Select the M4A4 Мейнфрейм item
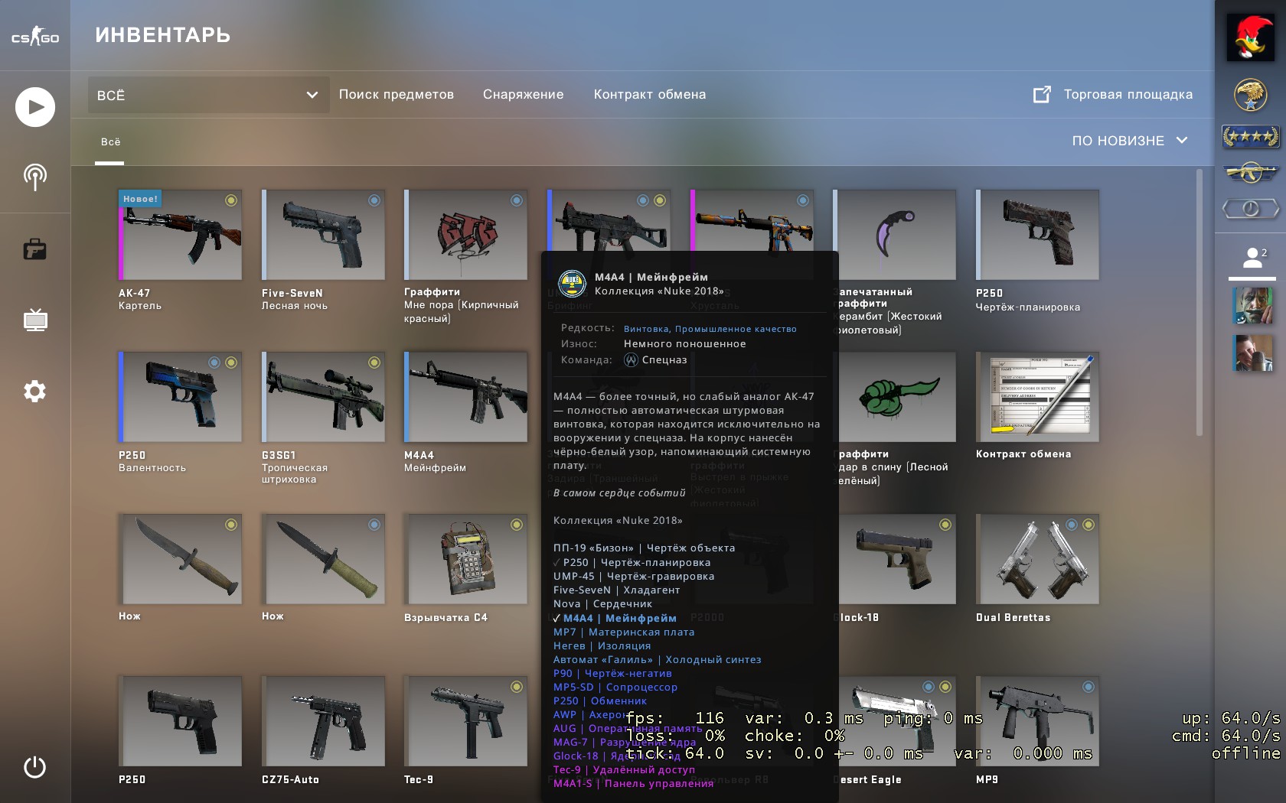 coord(465,397)
